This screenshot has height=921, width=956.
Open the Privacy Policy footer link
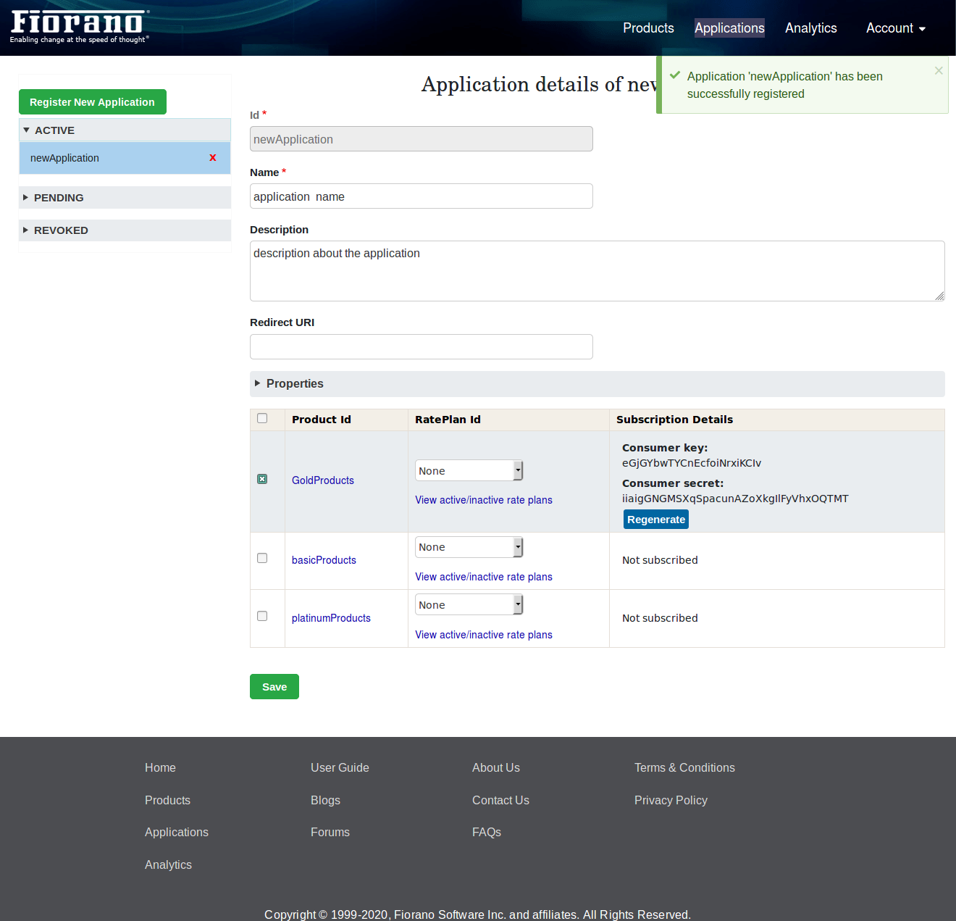tap(671, 801)
